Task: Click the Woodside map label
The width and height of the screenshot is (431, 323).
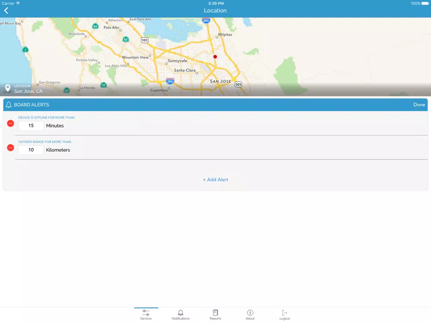Action: click(76, 34)
